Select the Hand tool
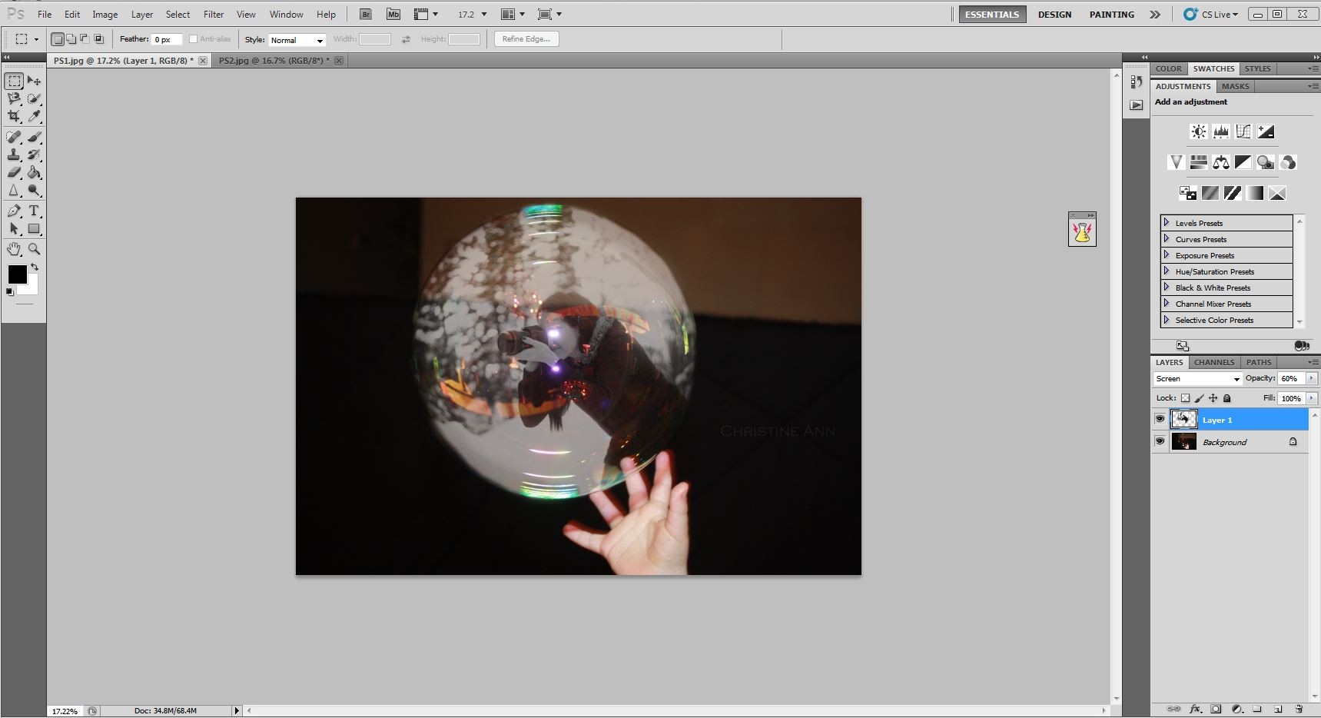Image resolution: width=1321 pixels, height=718 pixels. tap(14, 249)
